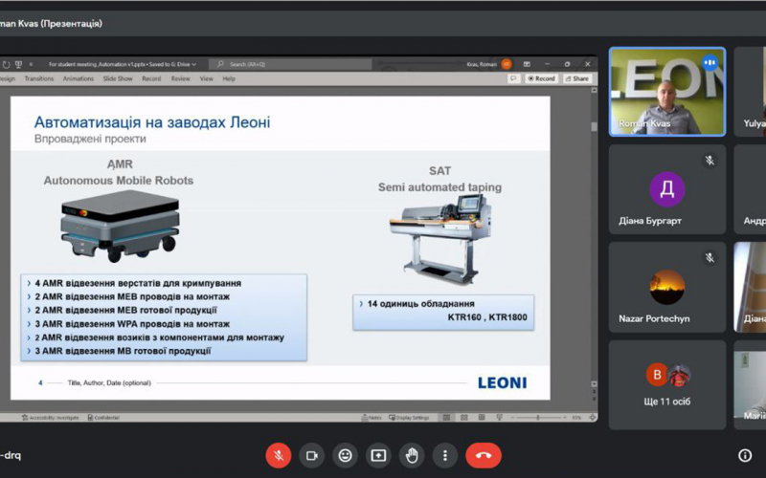Click '3 AMR відвезення MB готової продукції' line

point(123,351)
